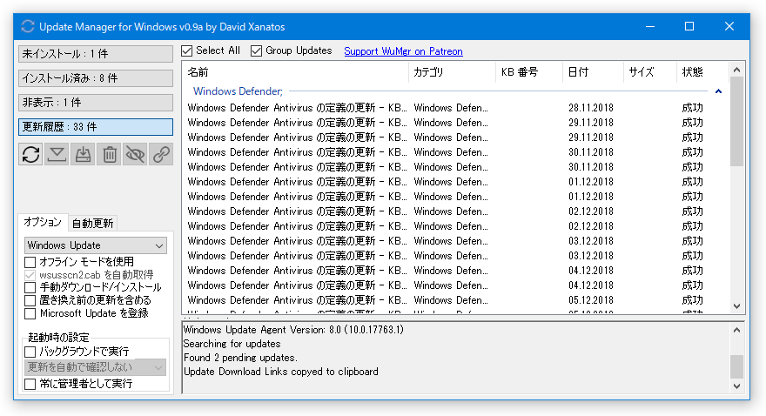The image size is (766, 416).
Task: Click log panel scrollbar down arrow
Action: pyautogui.click(x=736, y=386)
